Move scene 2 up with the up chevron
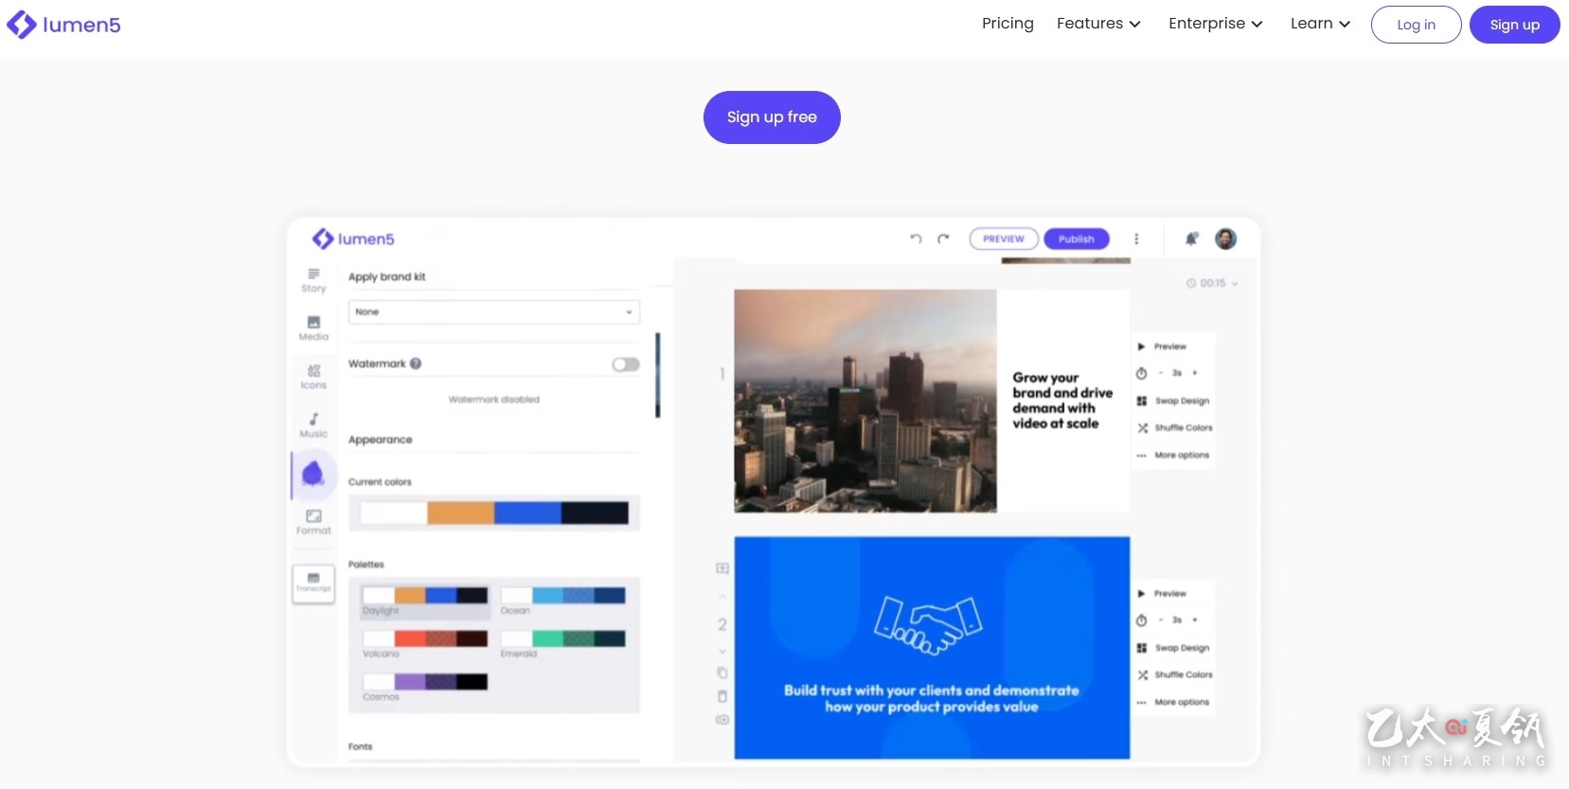Viewport: 1569px width, 789px height. (x=722, y=597)
